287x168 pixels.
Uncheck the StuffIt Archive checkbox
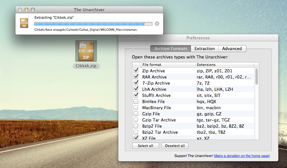pyautogui.click(x=136, y=95)
